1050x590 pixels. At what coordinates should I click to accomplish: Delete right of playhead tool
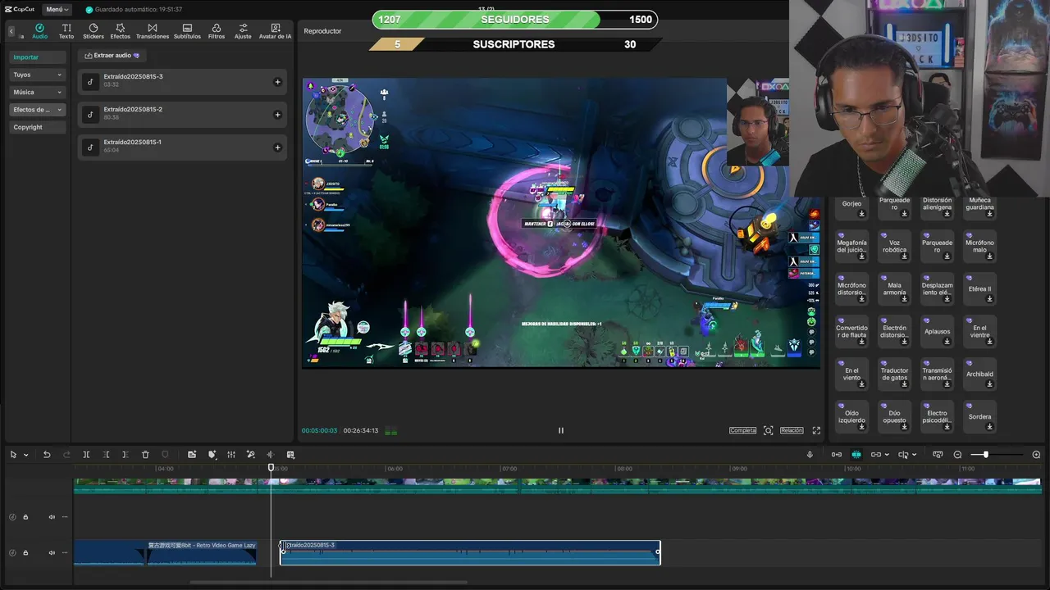(125, 455)
